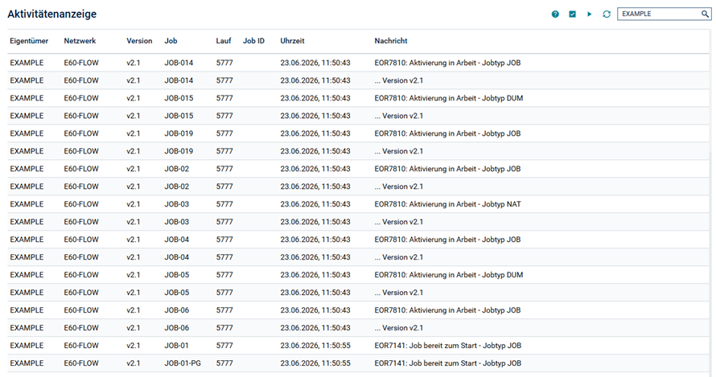Screen dimensions: 716x377
Task: Select JOB-014 in the EOR7810 activation row
Action: (x=179, y=63)
